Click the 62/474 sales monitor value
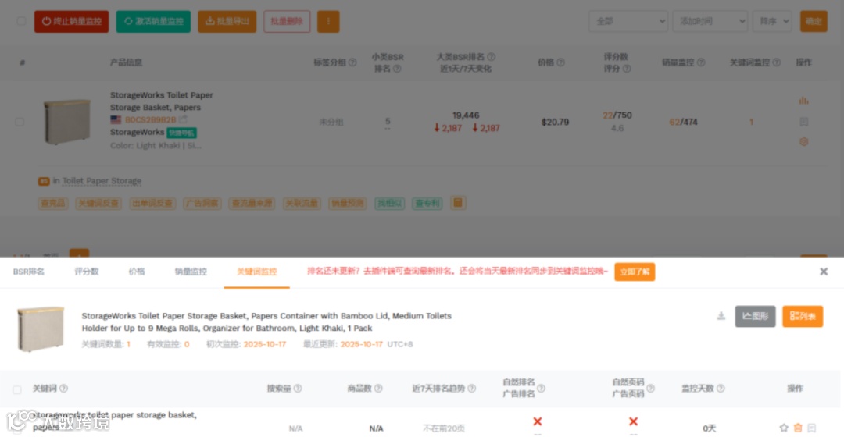Viewport: 844px width, 437px height. pyautogui.click(x=683, y=122)
